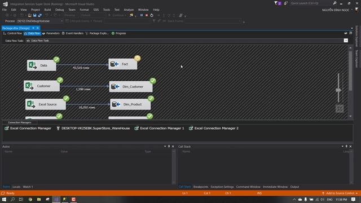Open the Format menu

tap(84, 10)
